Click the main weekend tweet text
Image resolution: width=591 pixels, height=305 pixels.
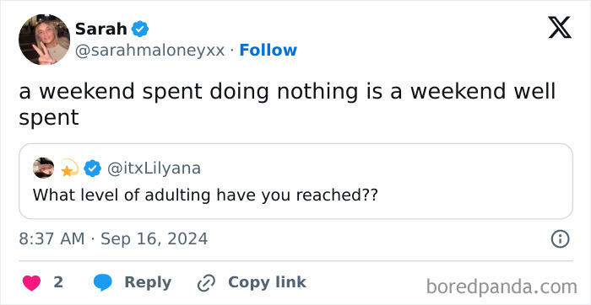tap(287, 105)
